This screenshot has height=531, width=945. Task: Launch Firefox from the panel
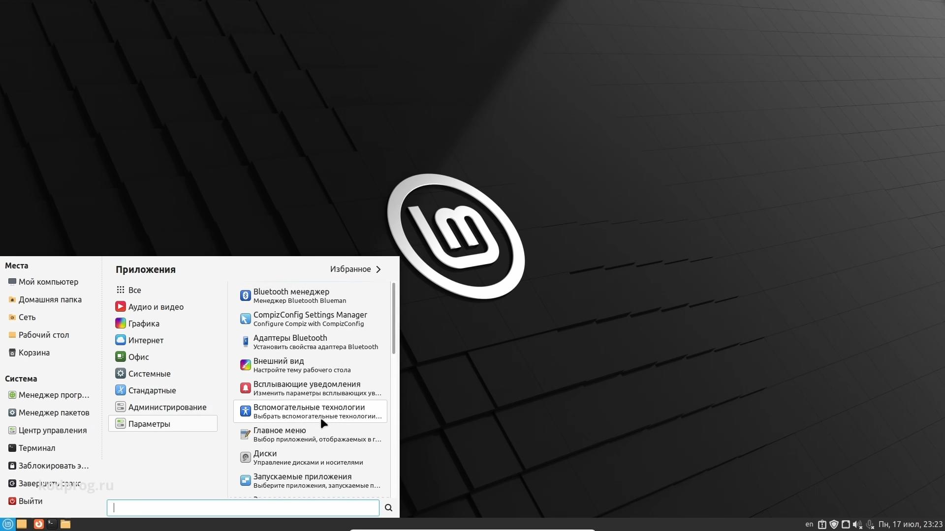[x=38, y=524]
